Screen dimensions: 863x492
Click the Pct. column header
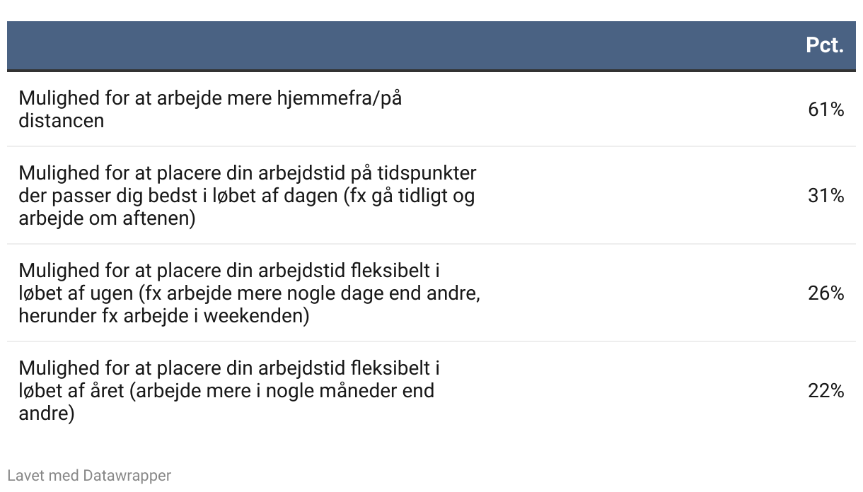click(x=824, y=45)
